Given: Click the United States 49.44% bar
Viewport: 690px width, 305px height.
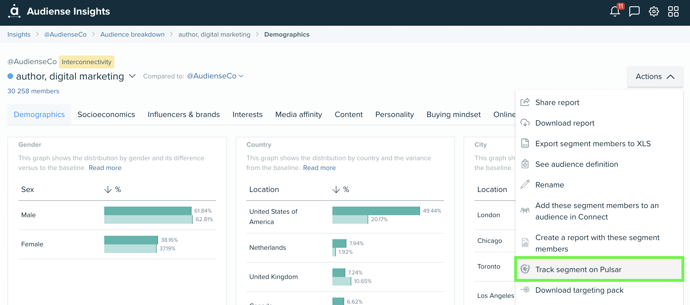Looking at the screenshot, I should point(376,211).
